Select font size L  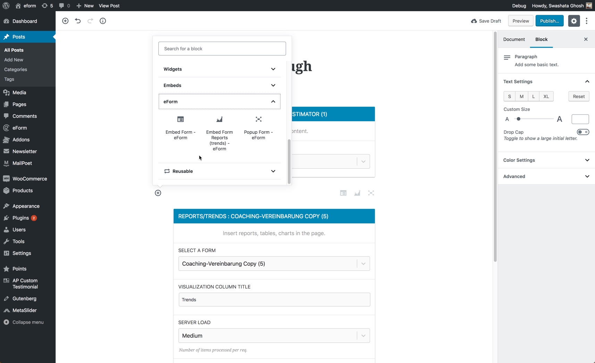point(534,96)
